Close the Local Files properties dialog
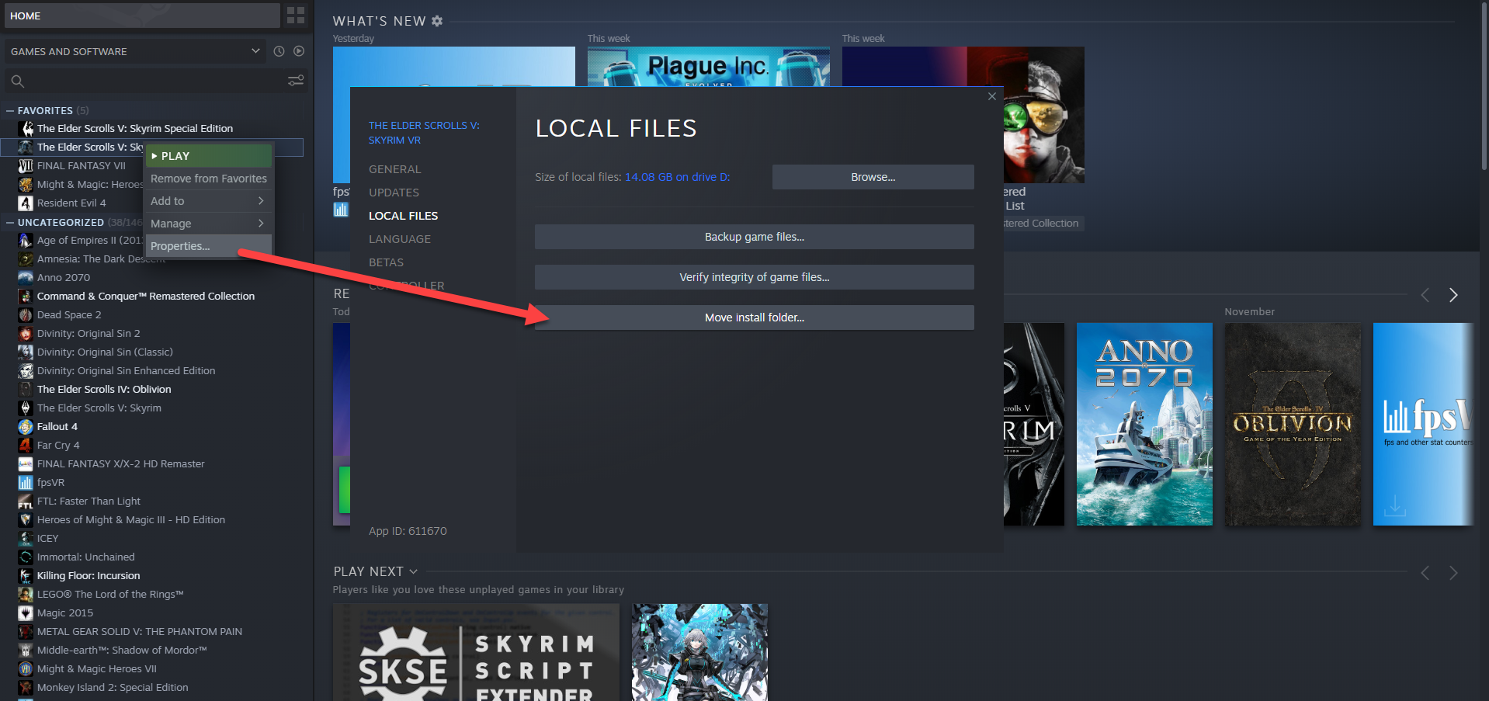This screenshot has width=1489, height=701. coord(992,96)
